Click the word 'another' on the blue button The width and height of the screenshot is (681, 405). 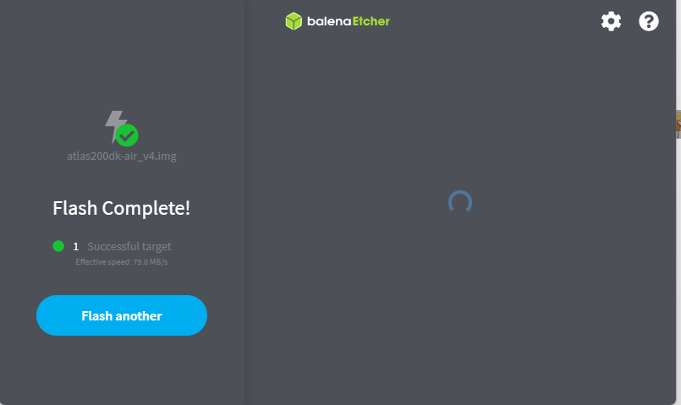(x=139, y=315)
